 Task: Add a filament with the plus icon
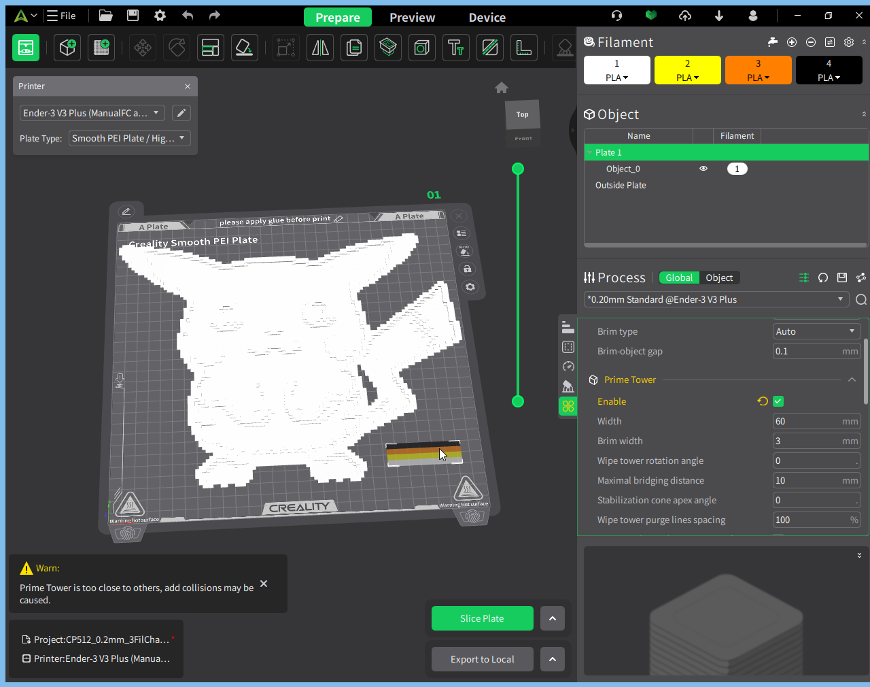click(792, 42)
